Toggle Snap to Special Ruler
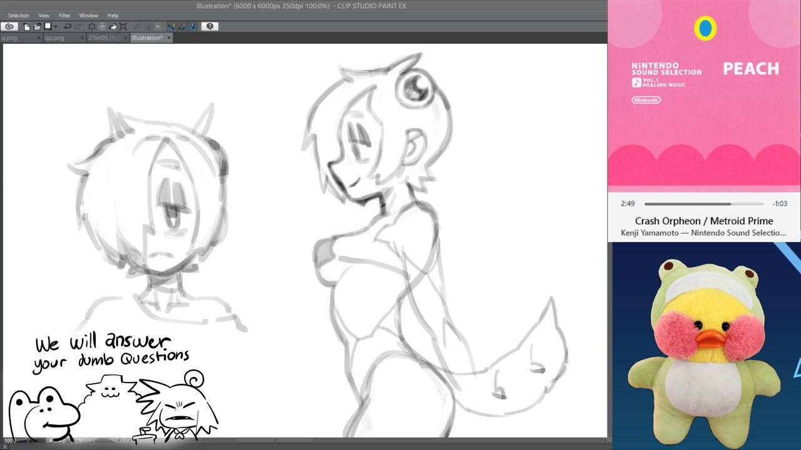 [181, 26]
